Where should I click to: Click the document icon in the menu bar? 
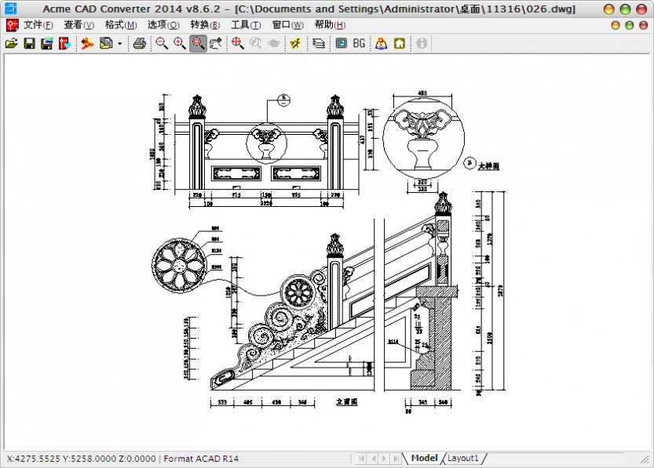pyautogui.click(x=12, y=25)
